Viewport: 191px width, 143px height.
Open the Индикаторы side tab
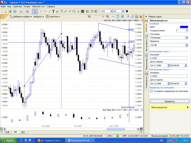coord(146,62)
